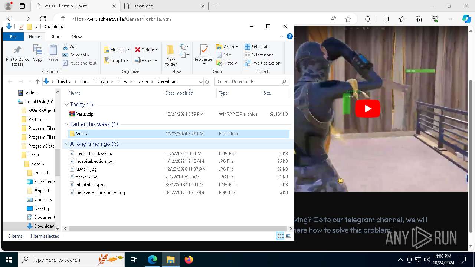475x267 pixels.
Task: Sort files by Date modified column
Action: pyautogui.click(x=179, y=93)
